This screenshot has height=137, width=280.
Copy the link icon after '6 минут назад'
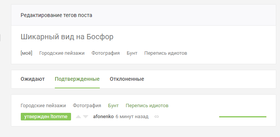[156, 117]
